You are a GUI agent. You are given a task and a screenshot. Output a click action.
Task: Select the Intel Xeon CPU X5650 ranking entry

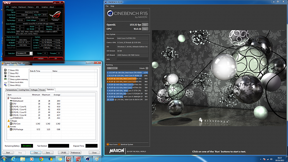coord(127,73)
